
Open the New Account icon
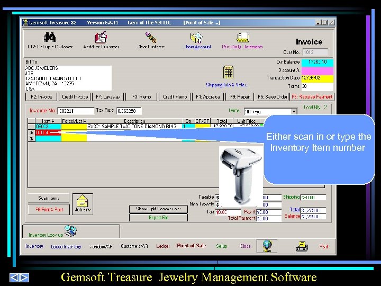pos(196,38)
